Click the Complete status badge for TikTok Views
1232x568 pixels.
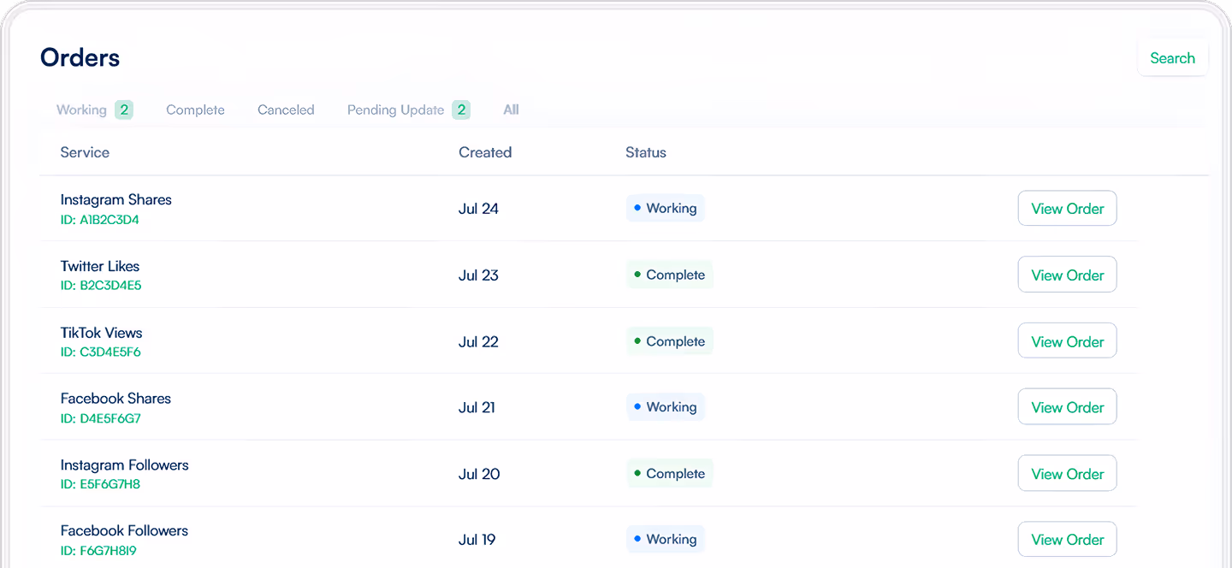669,341
